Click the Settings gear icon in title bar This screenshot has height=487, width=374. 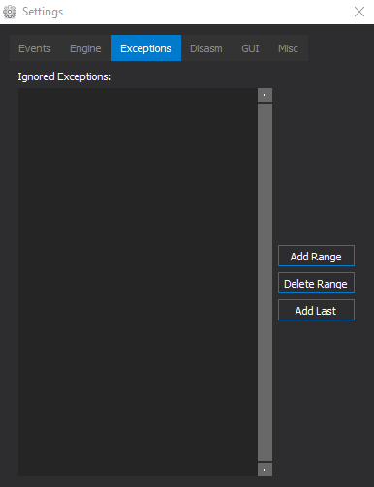click(10, 12)
